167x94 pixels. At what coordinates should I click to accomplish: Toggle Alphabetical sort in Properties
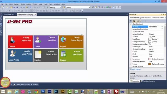[134, 21]
